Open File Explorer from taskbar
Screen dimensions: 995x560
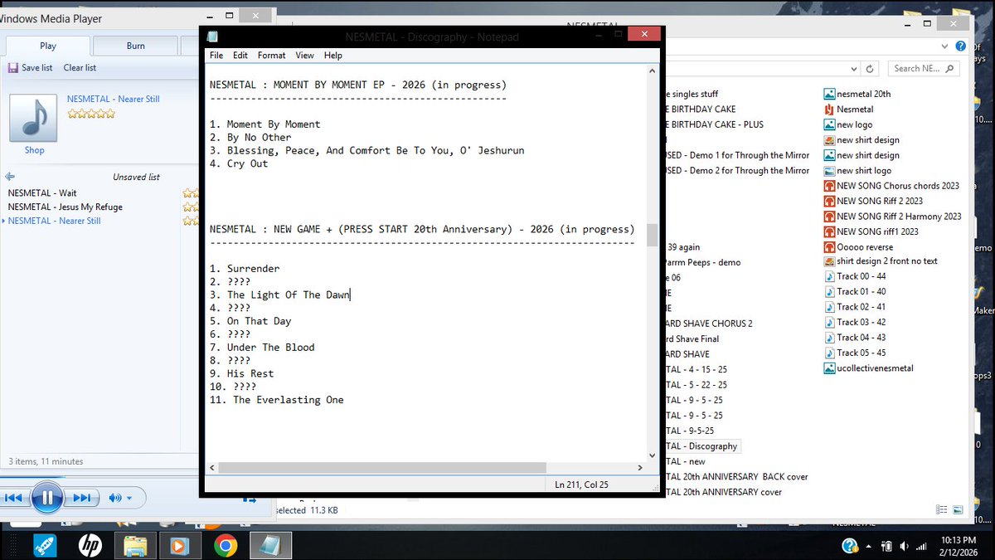(136, 545)
